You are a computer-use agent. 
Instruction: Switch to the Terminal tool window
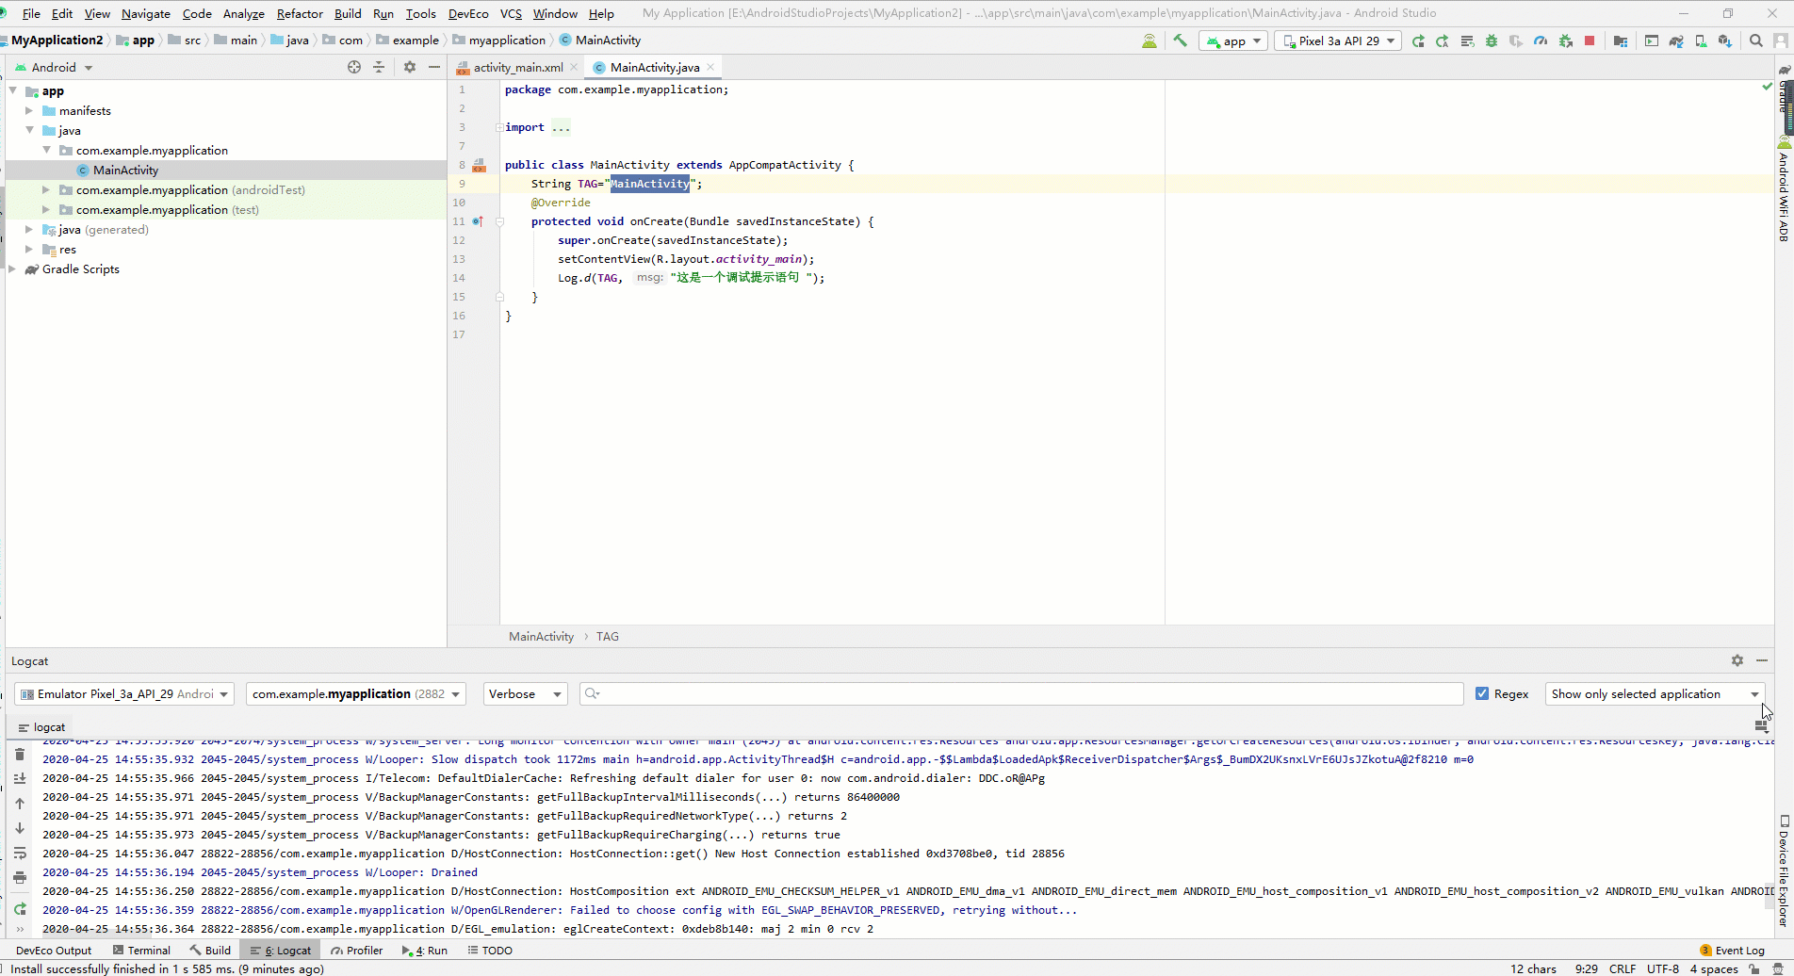coord(149,950)
